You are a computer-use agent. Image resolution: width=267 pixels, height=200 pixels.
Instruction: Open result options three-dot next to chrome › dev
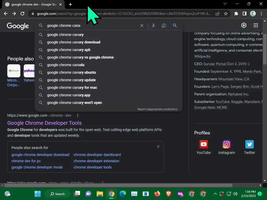click(x=78, y=115)
